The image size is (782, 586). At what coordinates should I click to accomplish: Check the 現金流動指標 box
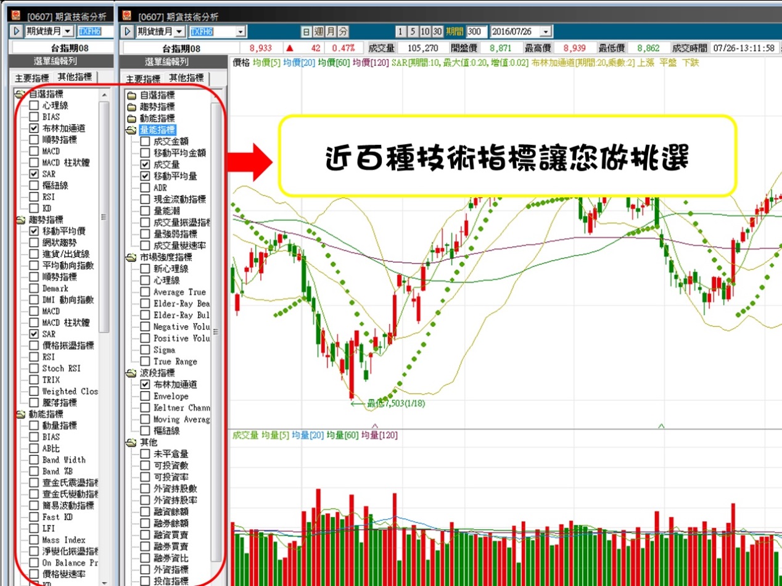(x=145, y=199)
